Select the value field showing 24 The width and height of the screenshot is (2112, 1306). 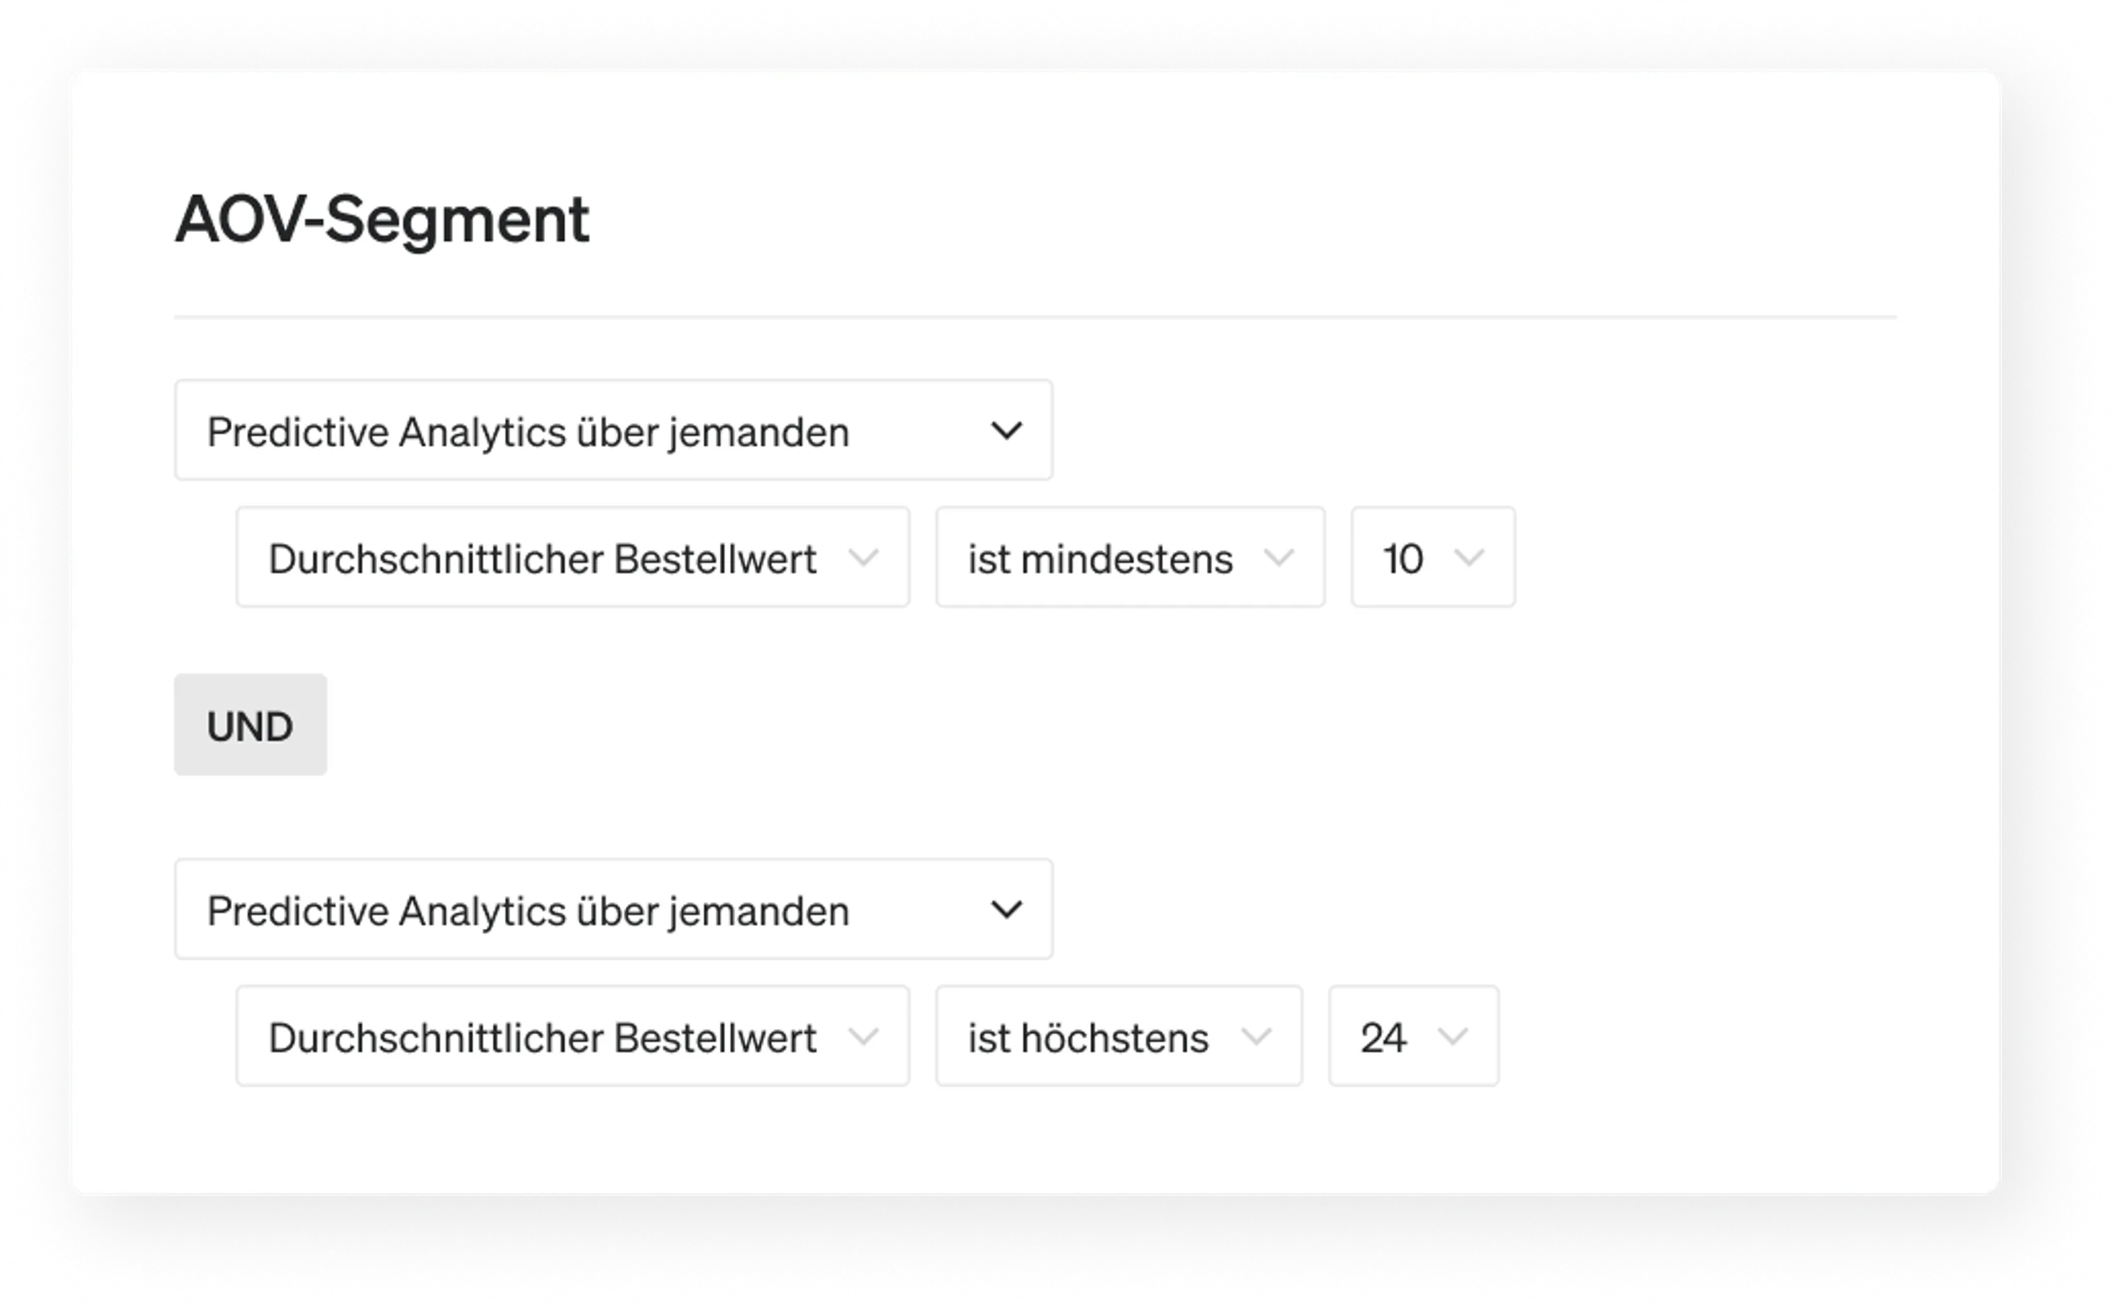pyautogui.click(x=1414, y=1037)
